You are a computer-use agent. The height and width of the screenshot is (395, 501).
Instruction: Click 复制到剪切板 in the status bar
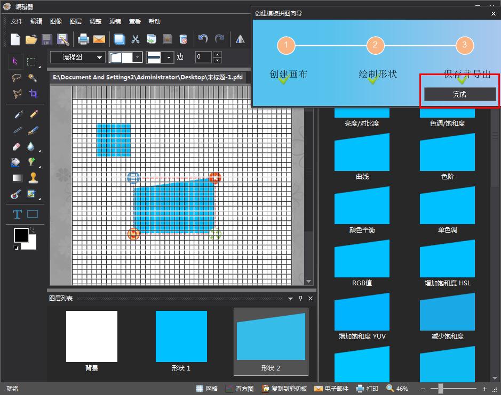coord(284,389)
